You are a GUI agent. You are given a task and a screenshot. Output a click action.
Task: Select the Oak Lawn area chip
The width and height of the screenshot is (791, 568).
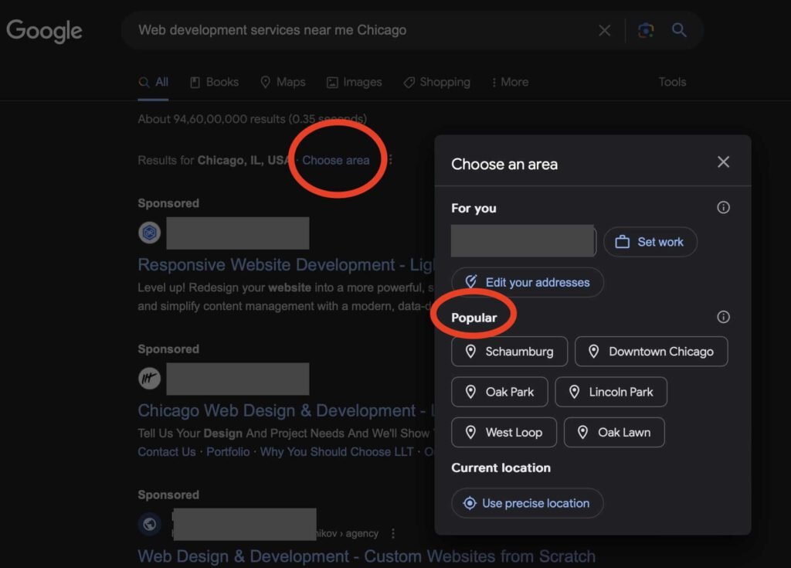(x=614, y=432)
